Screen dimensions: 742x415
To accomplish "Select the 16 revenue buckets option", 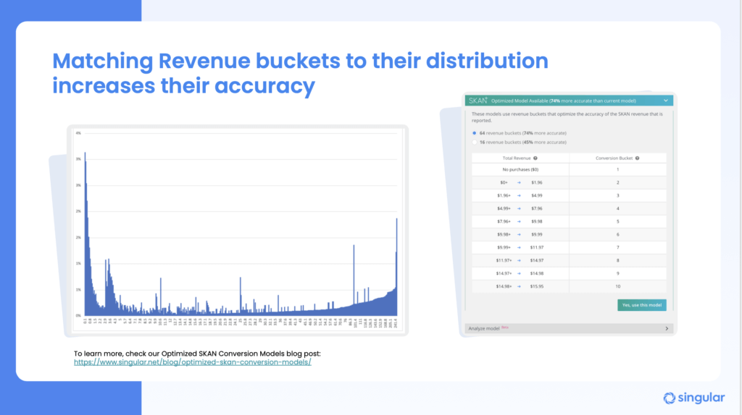I will click(474, 142).
